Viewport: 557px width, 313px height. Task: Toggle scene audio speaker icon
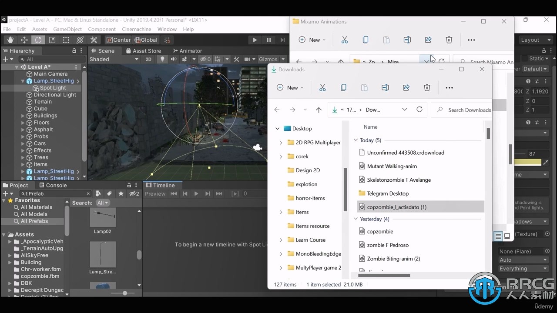[174, 59]
